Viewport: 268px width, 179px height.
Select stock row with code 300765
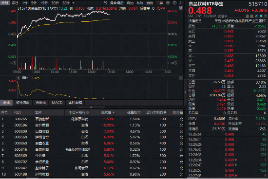(92, 119)
